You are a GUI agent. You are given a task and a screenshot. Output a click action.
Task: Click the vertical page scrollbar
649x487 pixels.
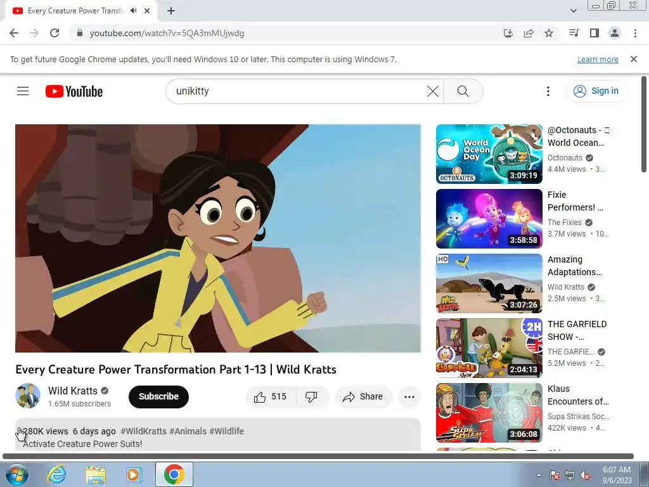[644, 124]
